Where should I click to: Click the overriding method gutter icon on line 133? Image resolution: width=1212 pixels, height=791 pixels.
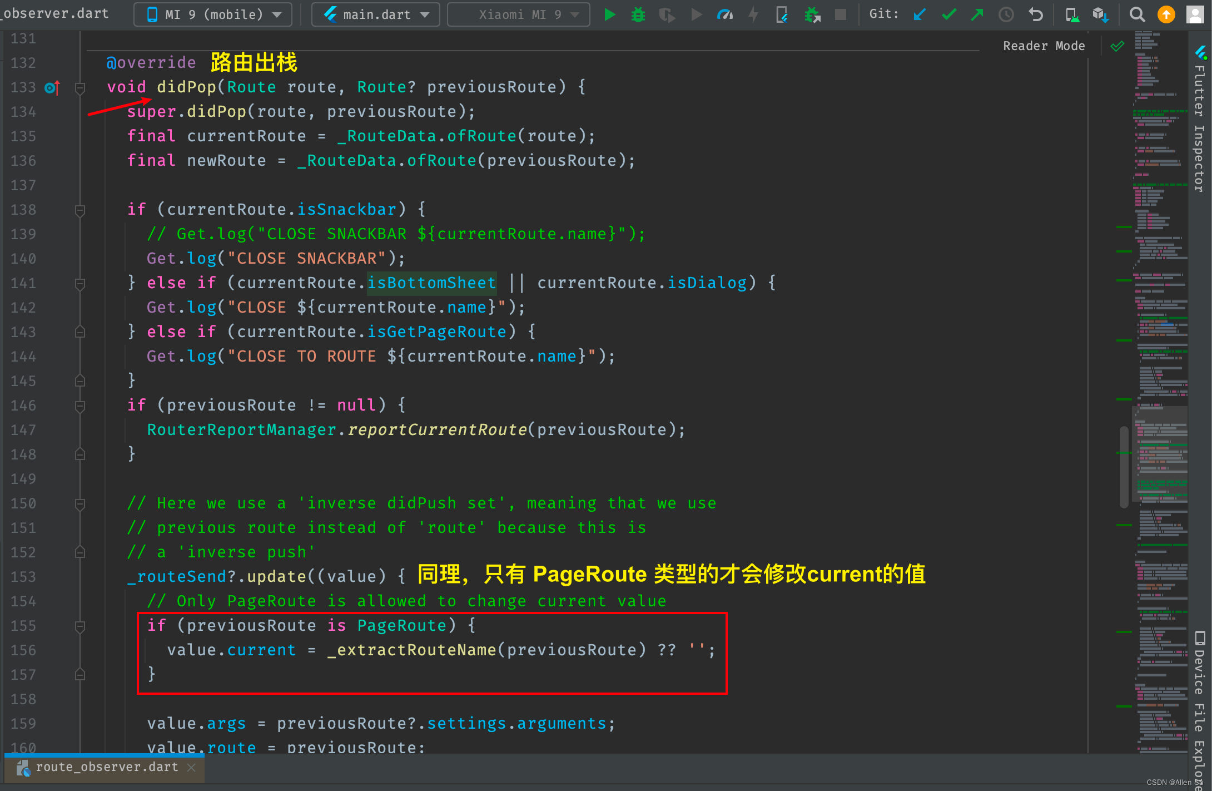pos(52,87)
